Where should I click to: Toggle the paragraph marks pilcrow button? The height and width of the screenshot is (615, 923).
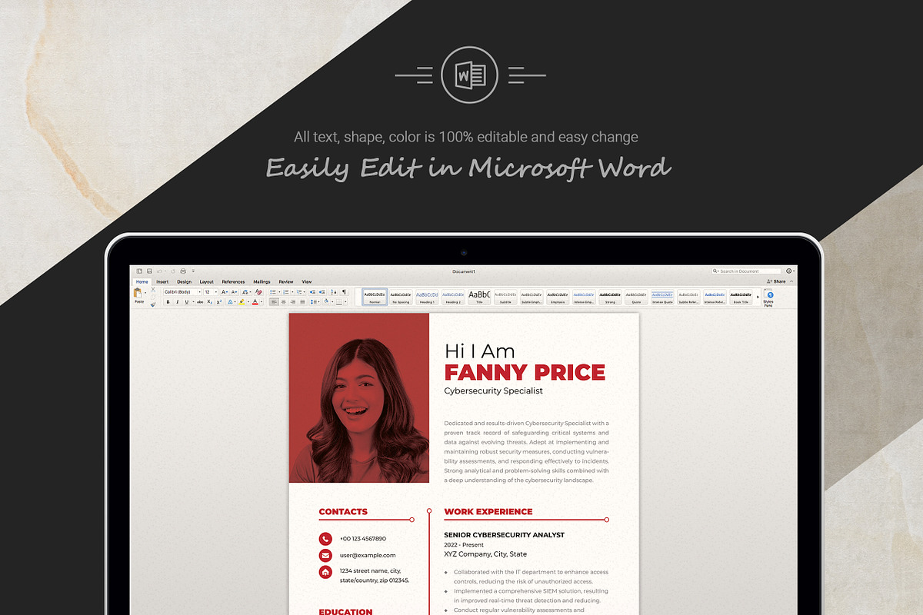tap(344, 292)
